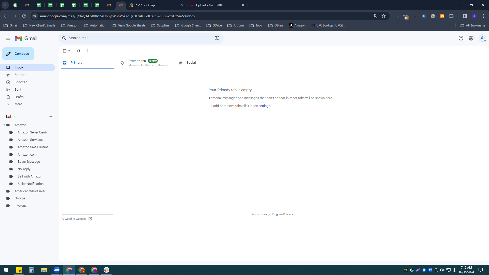Image resolution: width=489 pixels, height=275 pixels.
Task: Open Slack from the taskbar
Action: pos(106,270)
